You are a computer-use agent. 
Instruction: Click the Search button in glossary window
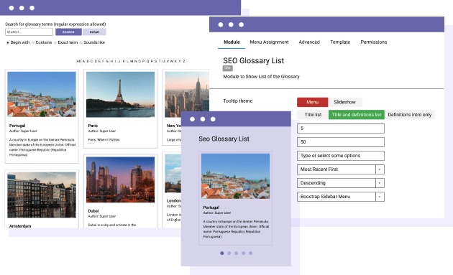[x=68, y=32]
